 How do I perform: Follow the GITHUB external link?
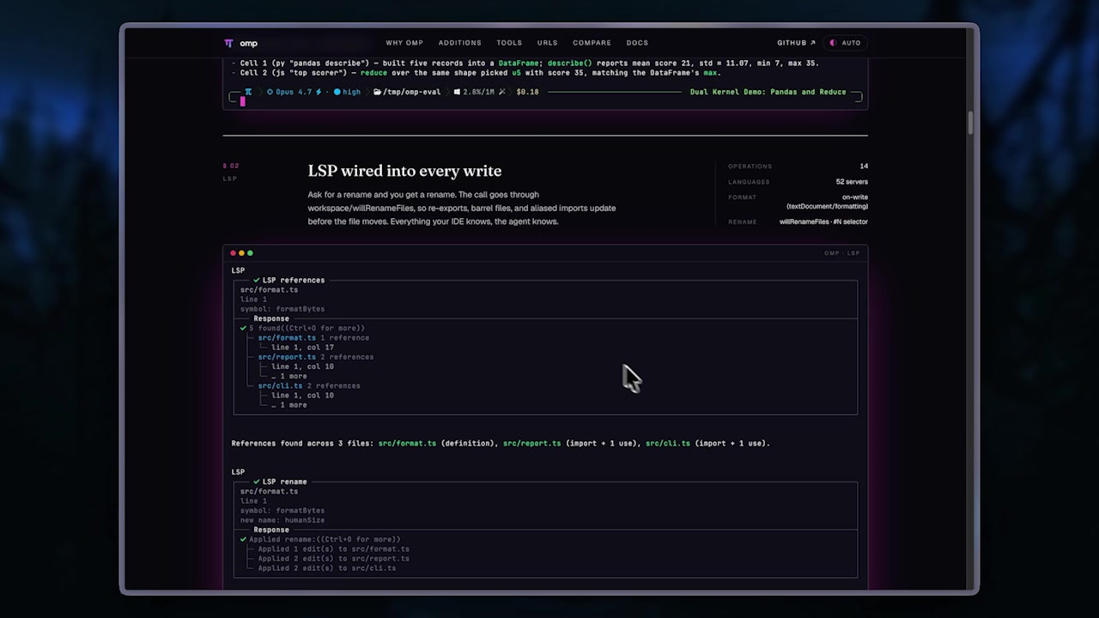point(796,43)
